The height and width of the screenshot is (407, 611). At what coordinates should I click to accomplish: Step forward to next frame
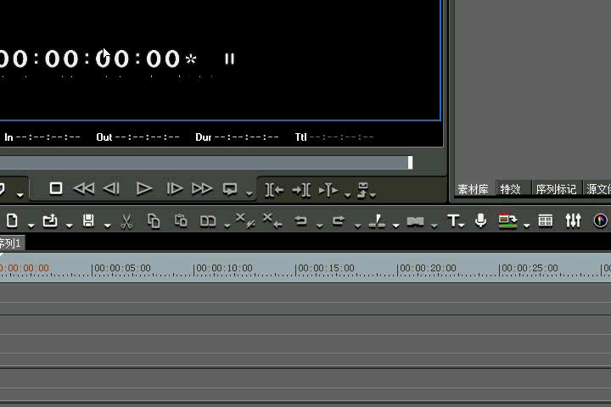point(175,189)
